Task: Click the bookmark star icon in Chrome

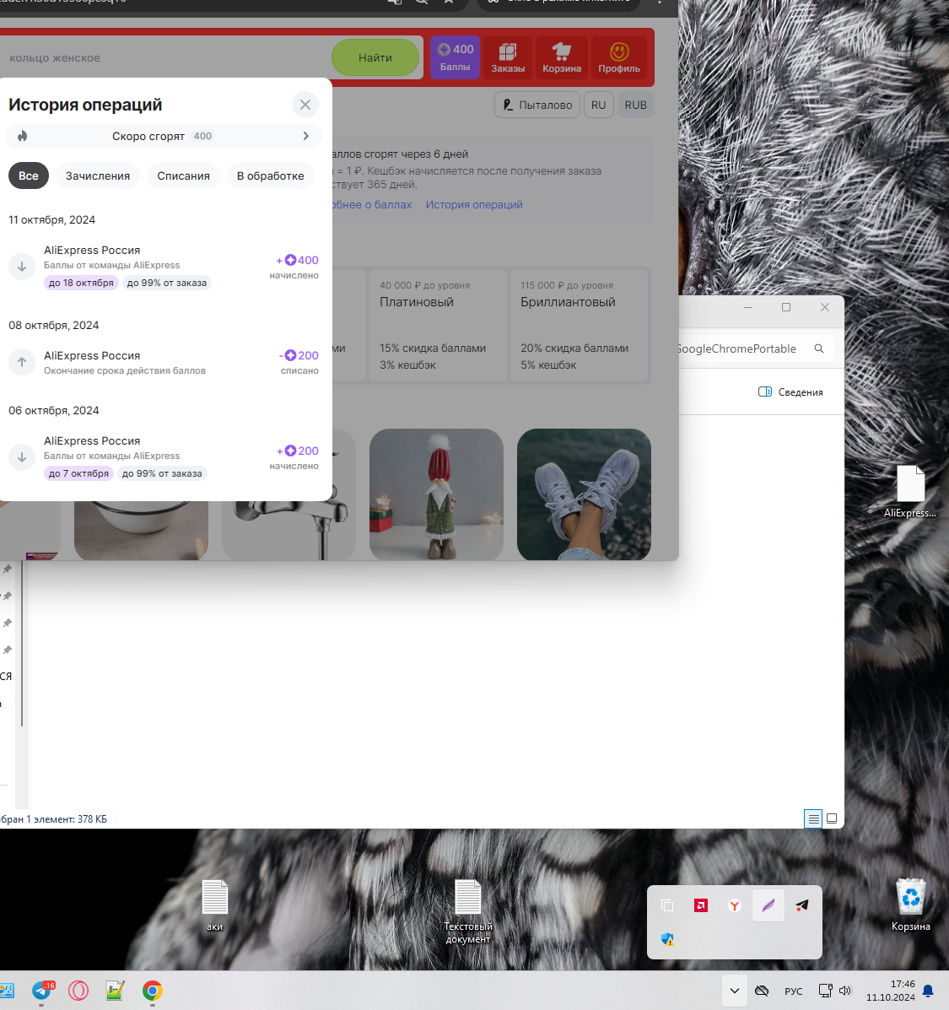Action: coord(449,3)
